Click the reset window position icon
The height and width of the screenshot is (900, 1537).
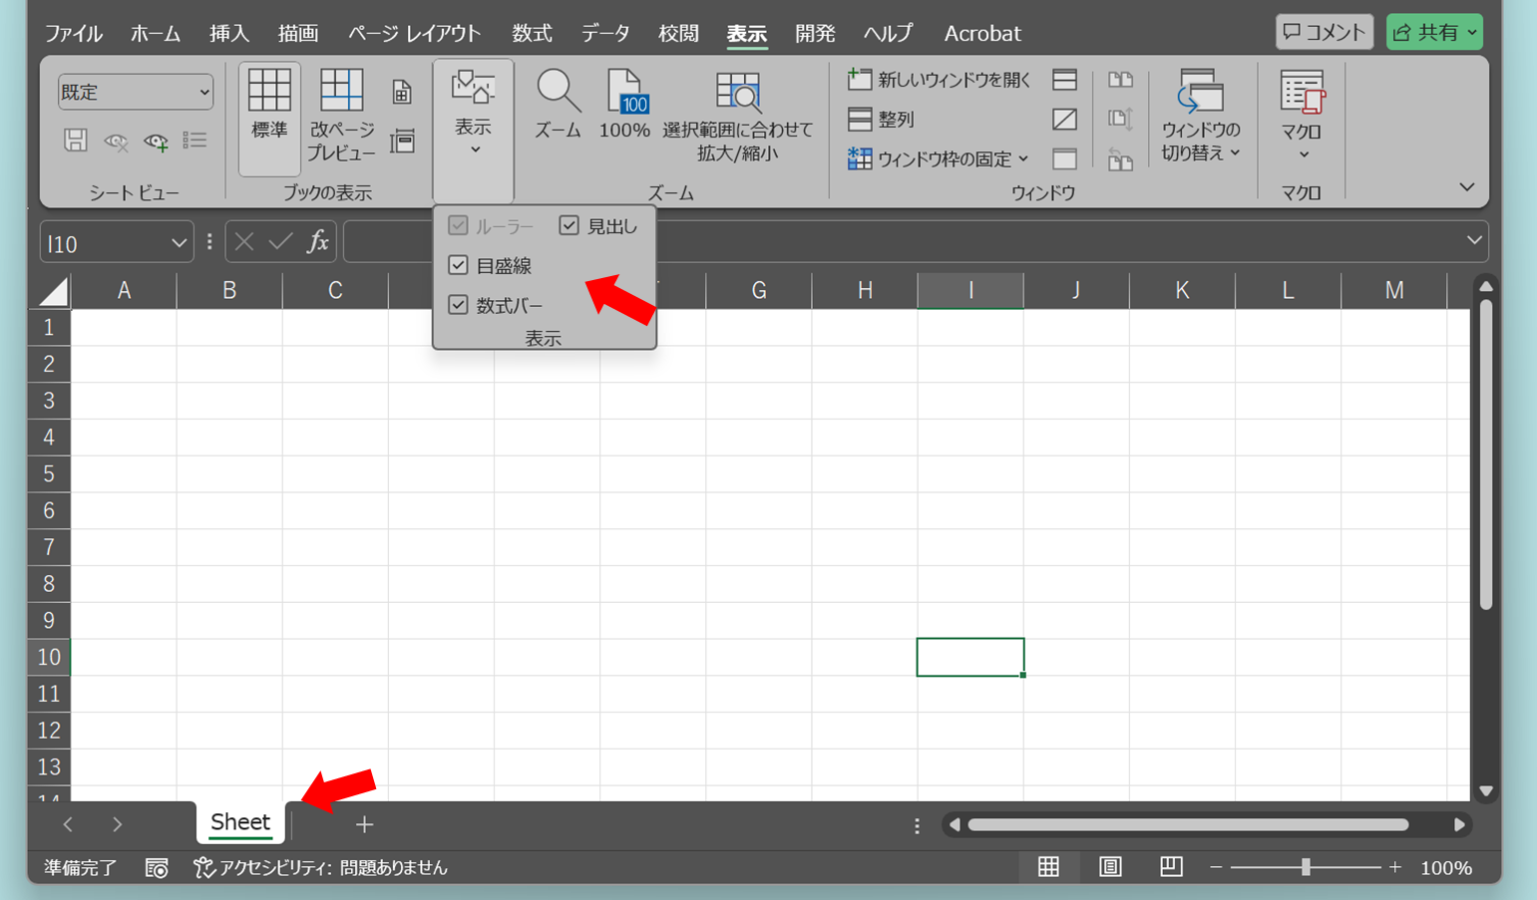pyautogui.click(x=1121, y=159)
